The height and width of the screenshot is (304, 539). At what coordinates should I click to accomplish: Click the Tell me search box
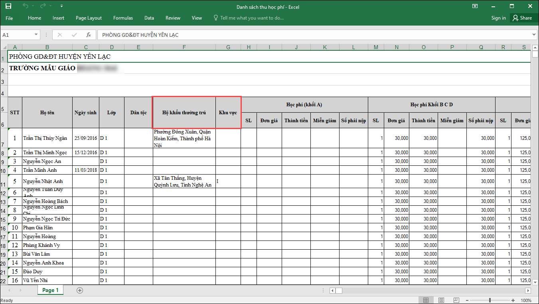click(251, 18)
